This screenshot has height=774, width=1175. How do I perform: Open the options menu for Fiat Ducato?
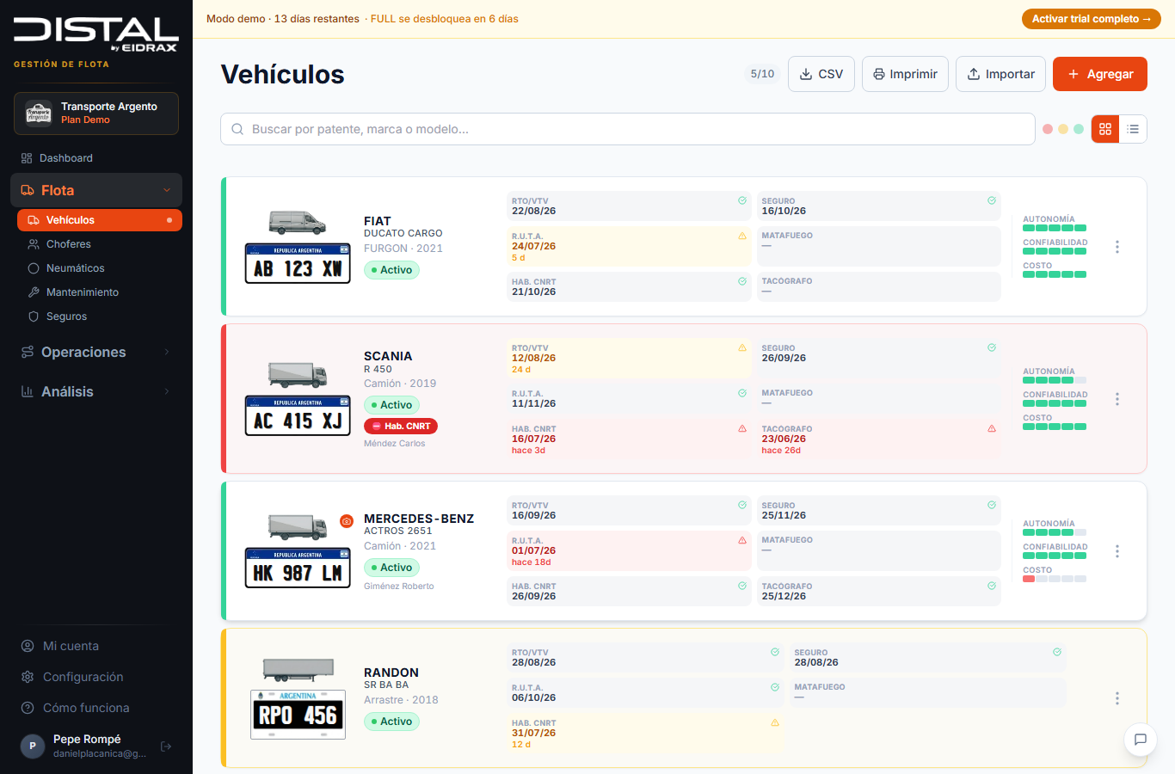click(1117, 247)
